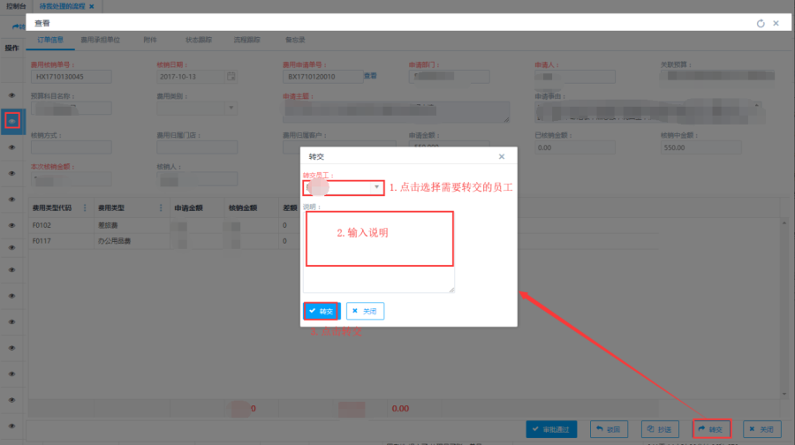The height and width of the screenshot is (445, 795).
Task: Open the 核销日期 calendar picker
Action: point(231,76)
